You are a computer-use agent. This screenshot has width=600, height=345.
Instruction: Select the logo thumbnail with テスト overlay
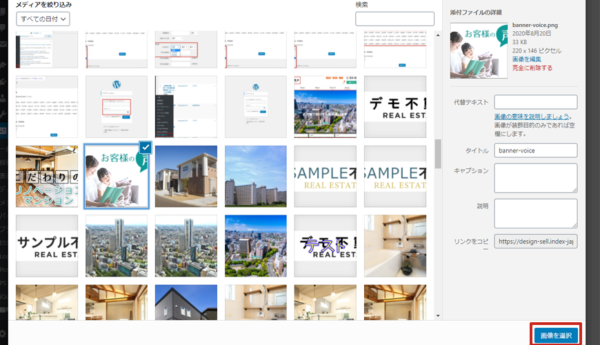pos(326,246)
